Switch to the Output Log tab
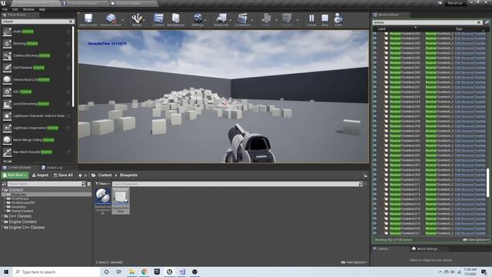Image resolution: width=492 pixels, height=277 pixels. point(52,168)
